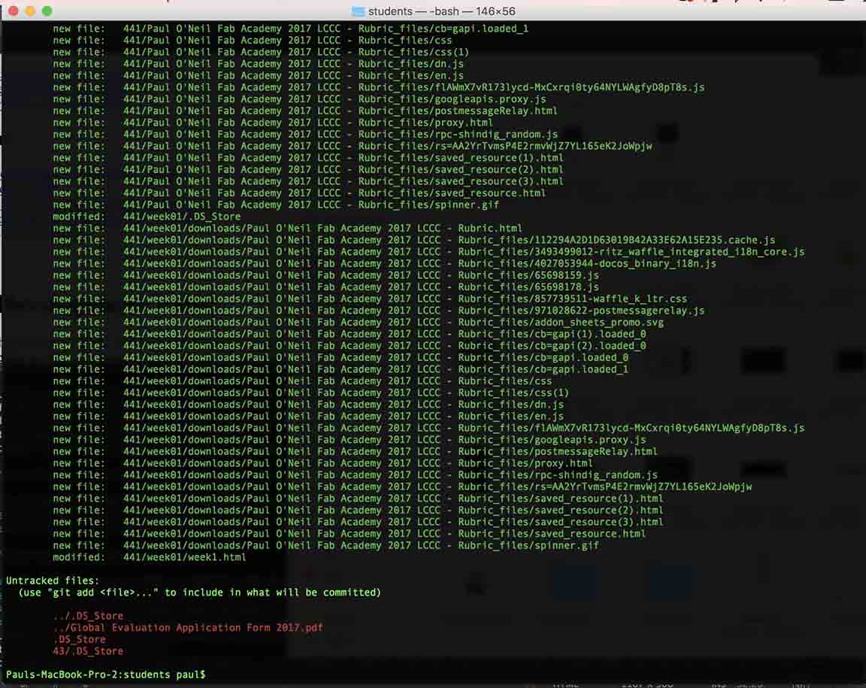
Task: Select the 'cb=gapi(2).loaded_0' line
Action: 349,346
